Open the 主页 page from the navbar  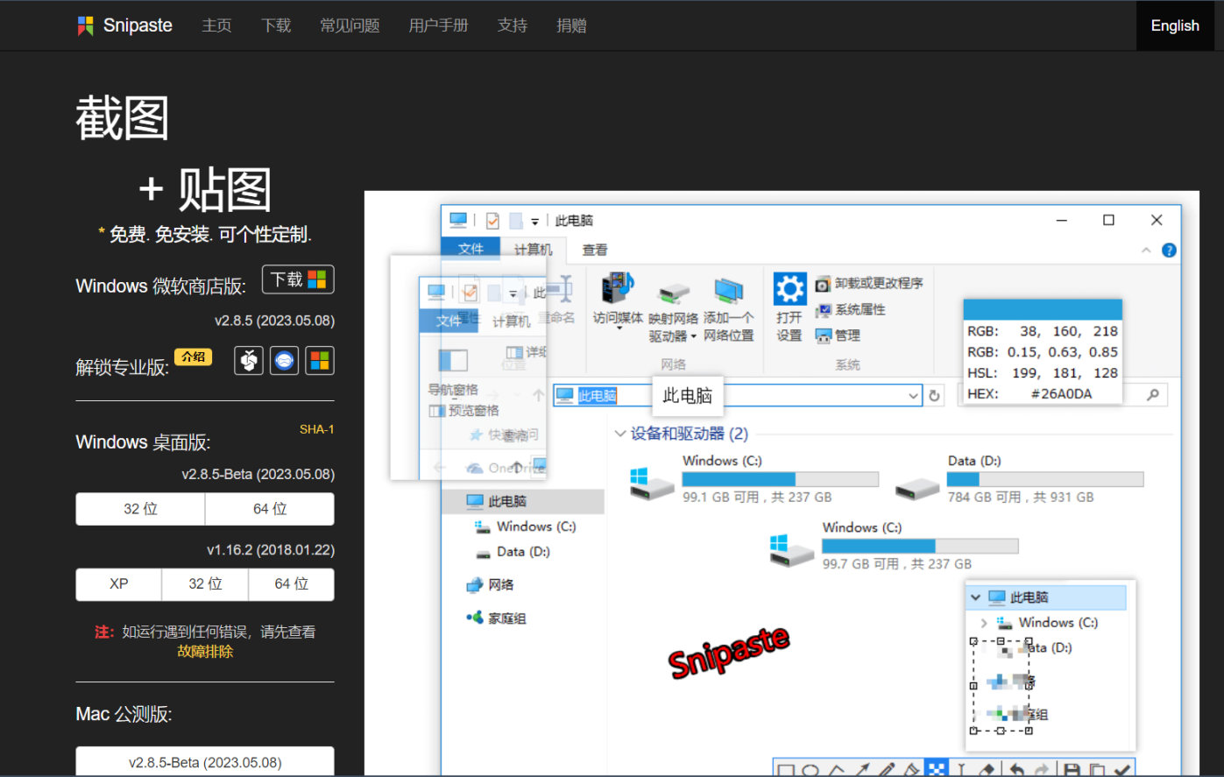coord(216,25)
